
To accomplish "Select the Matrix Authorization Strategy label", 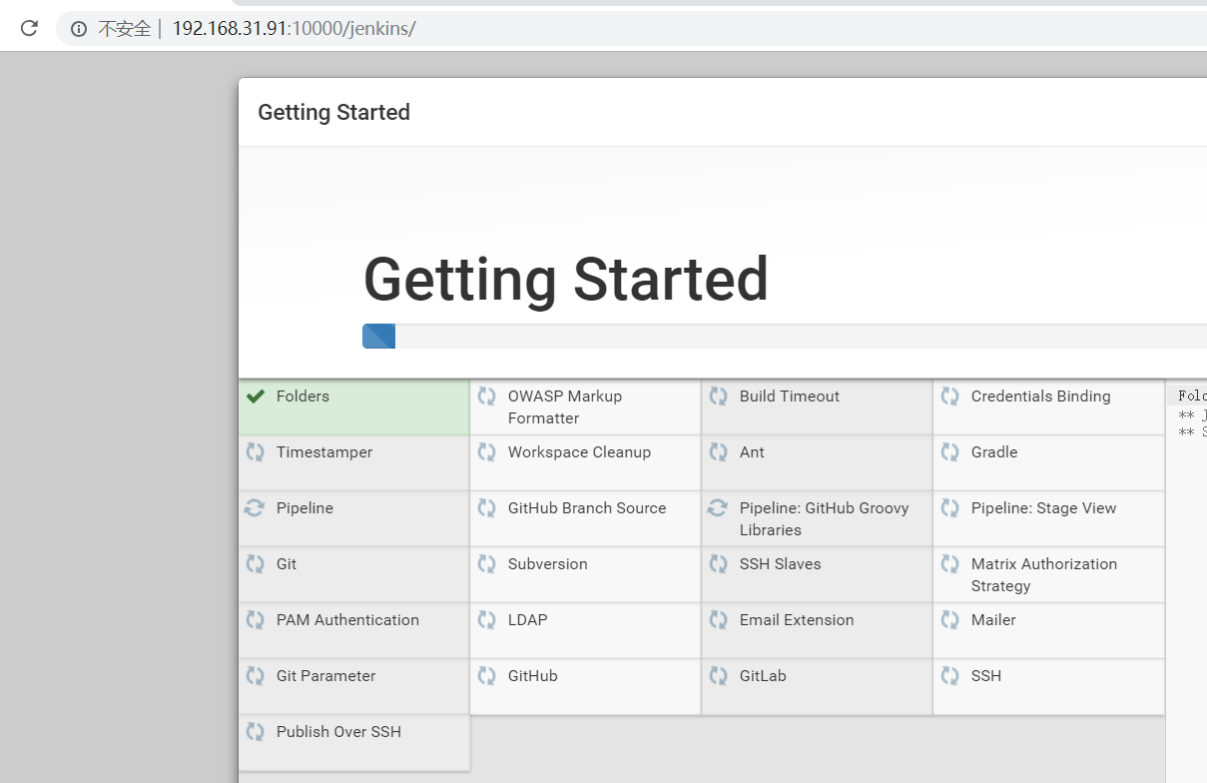I will tap(1044, 575).
